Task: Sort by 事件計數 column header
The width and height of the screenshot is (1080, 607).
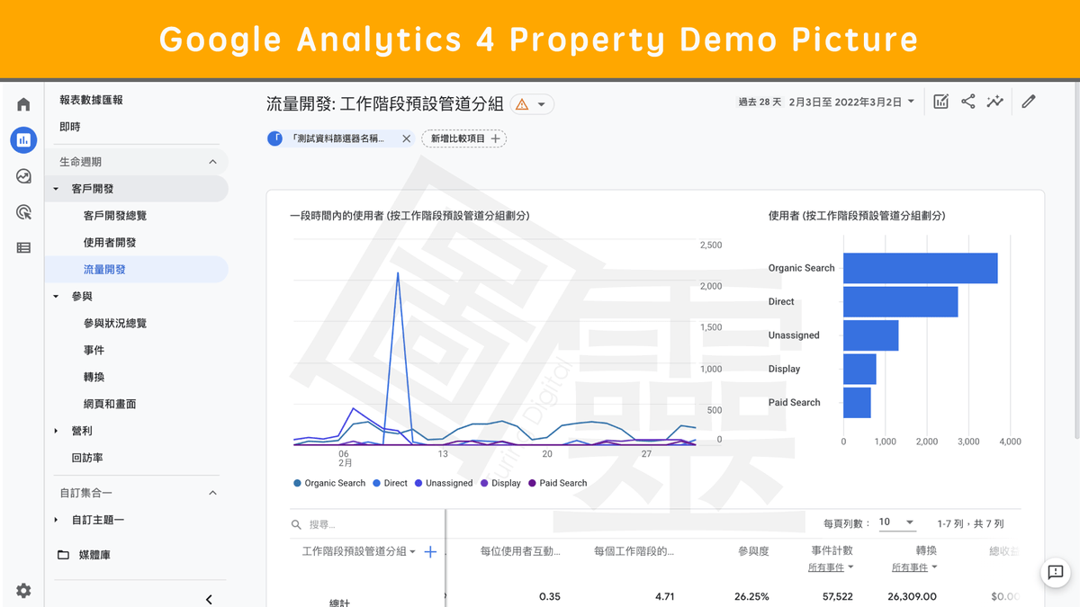Action: click(x=832, y=550)
